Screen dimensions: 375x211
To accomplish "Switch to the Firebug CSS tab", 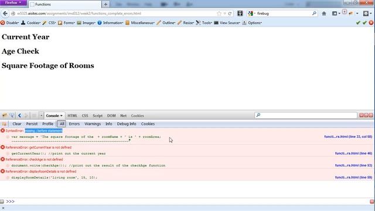I will click(x=85, y=115).
